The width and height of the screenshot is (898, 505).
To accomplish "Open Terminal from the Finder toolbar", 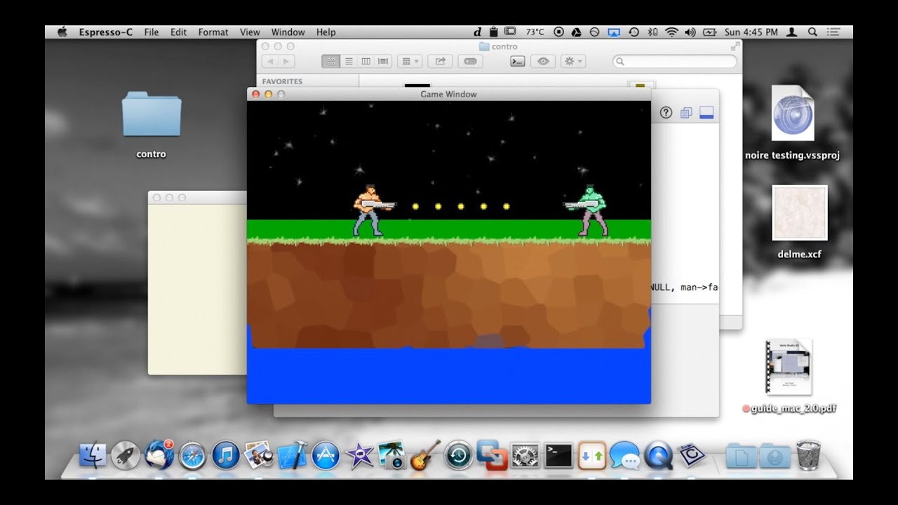I will click(517, 62).
